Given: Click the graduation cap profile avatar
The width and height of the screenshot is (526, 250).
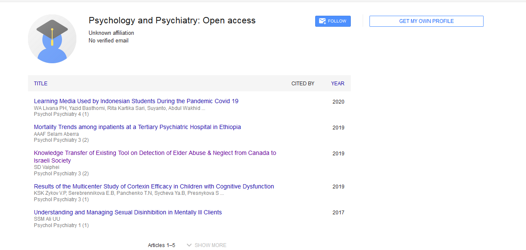Looking at the screenshot, I should 52,39.
